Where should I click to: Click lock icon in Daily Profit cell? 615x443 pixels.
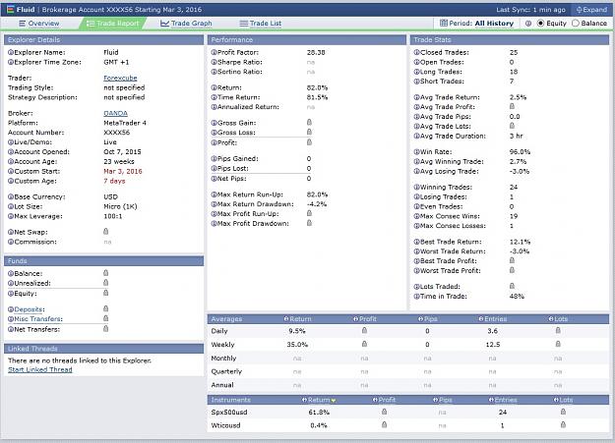[364, 330]
